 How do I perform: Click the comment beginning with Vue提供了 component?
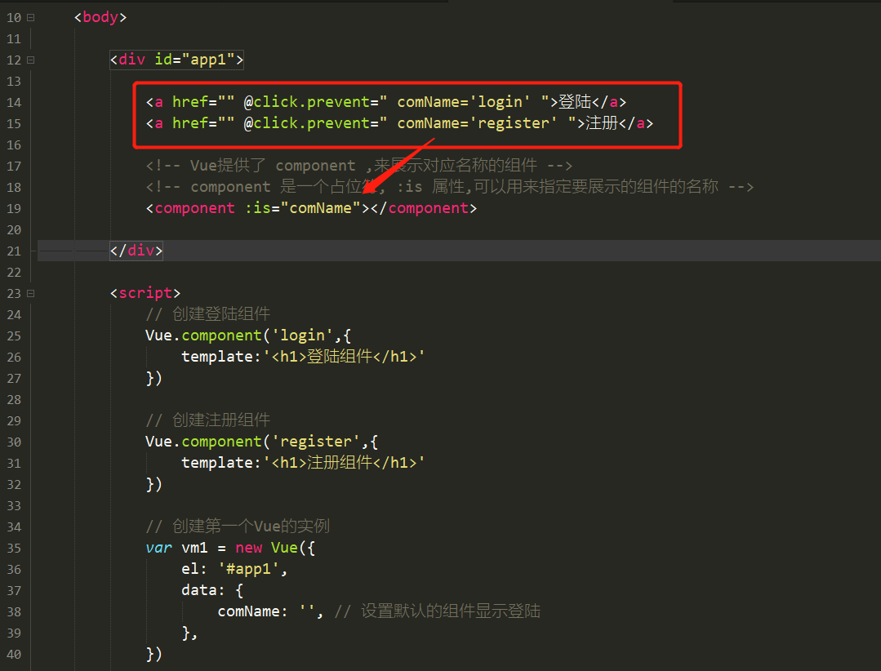click(359, 166)
